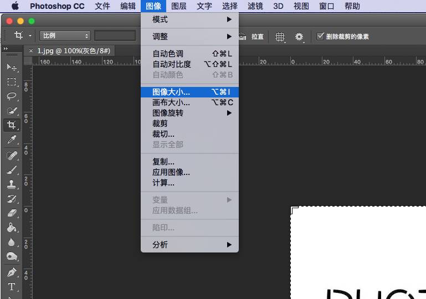The width and height of the screenshot is (426, 299).
Task: Open the 编辑 menu
Action: pyautogui.click(x=128, y=6)
